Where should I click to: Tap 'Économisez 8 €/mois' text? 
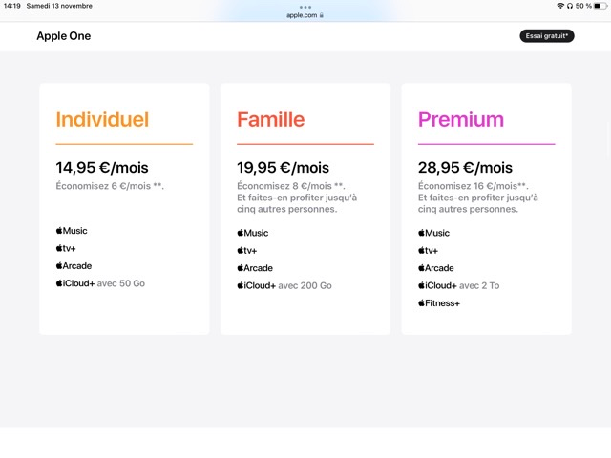coord(284,186)
